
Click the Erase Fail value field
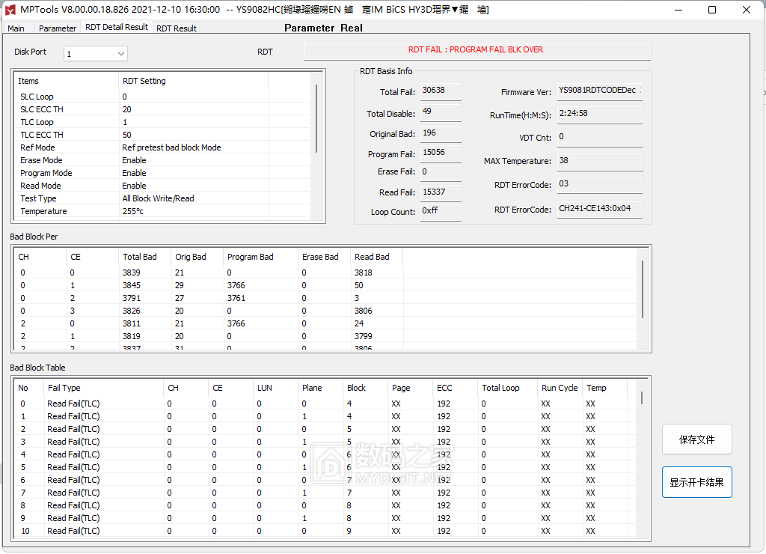pos(441,172)
